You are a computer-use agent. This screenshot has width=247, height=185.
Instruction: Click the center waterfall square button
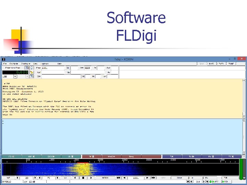pyautogui.click(x=83, y=178)
